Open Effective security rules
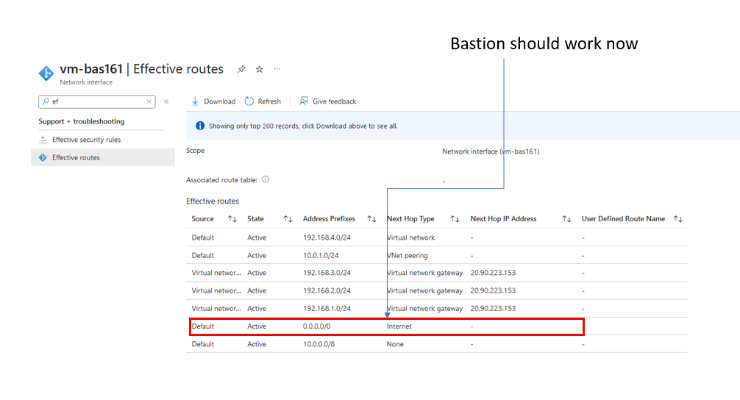Screen dimensions: 740x400 click(x=86, y=140)
